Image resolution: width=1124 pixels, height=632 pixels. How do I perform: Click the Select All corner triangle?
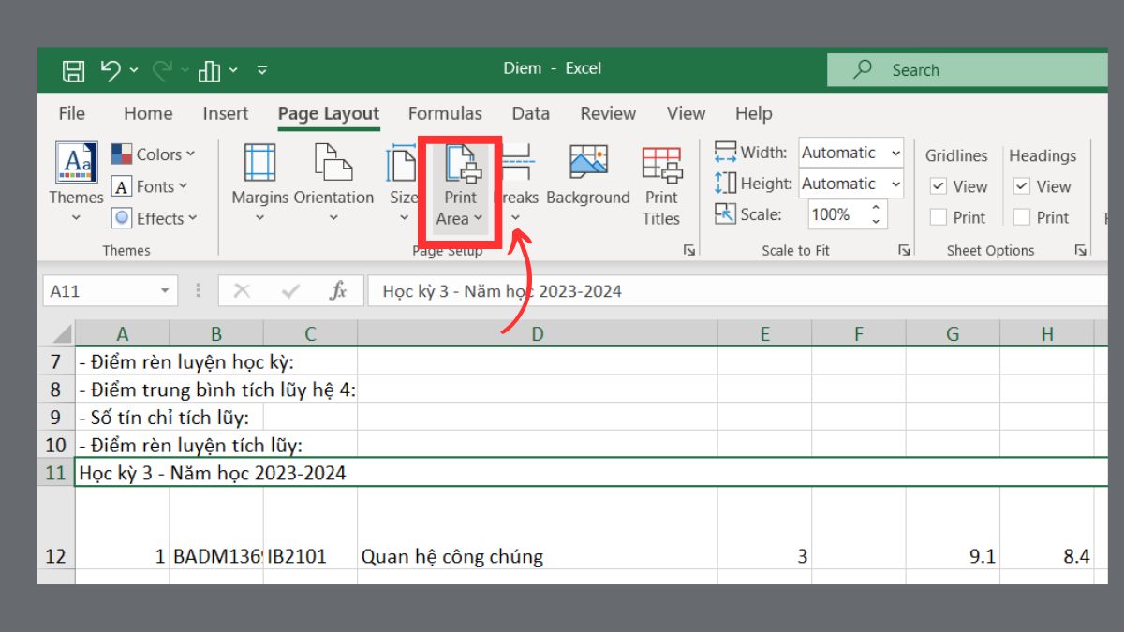click(x=61, y=333)
